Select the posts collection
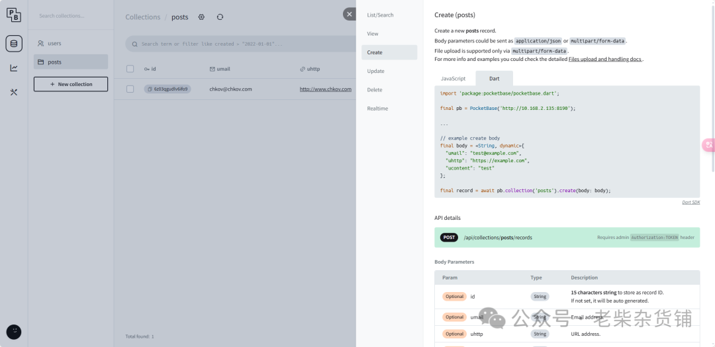The image size is (715, 347). (54, 62)
